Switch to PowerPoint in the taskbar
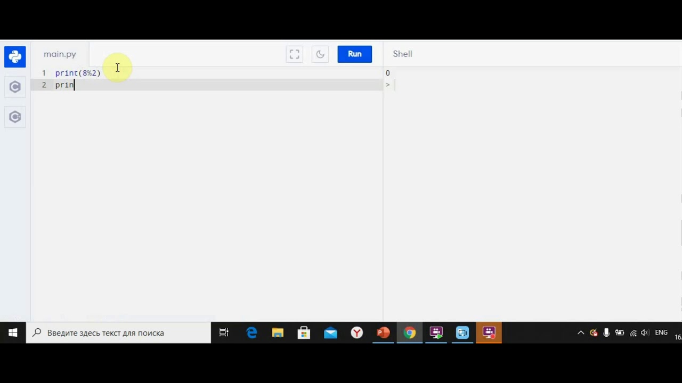Screen dimensions: 682x383 383,333
